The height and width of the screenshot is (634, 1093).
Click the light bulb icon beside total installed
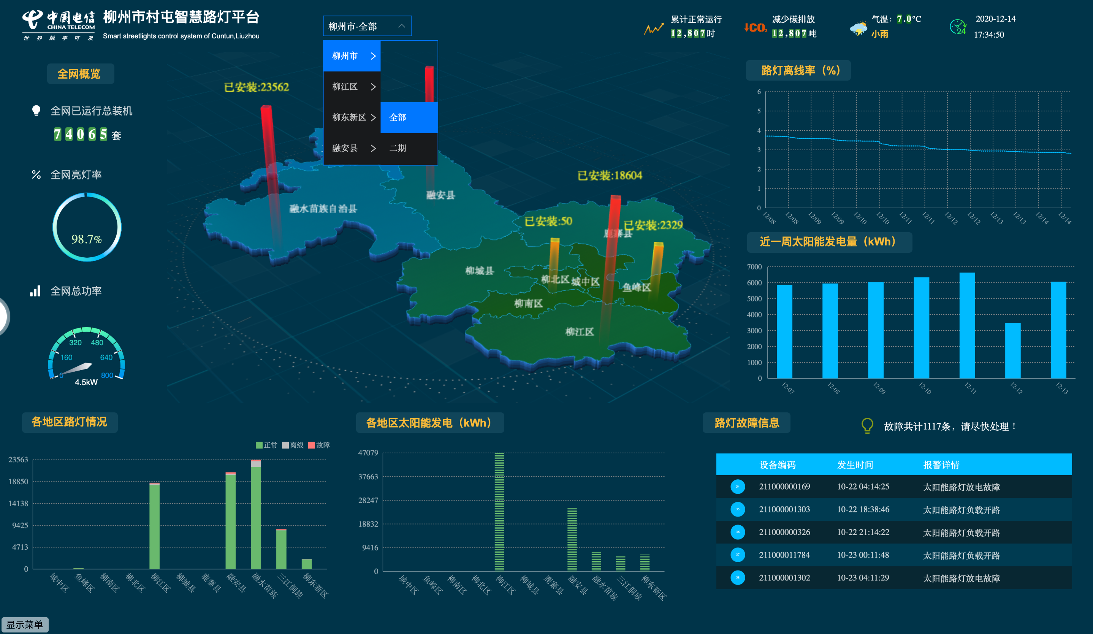pos(36,111)
